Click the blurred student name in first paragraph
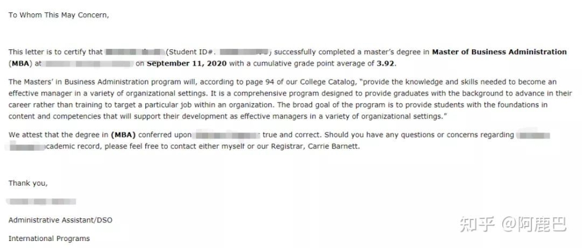Image resolution: width=582 pixels, height=248 pixels. 135,52
